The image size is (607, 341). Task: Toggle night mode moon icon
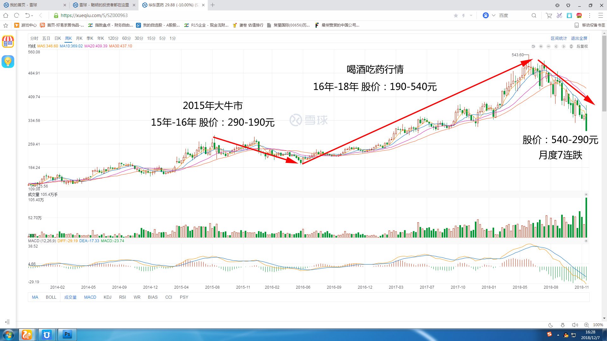550,325
